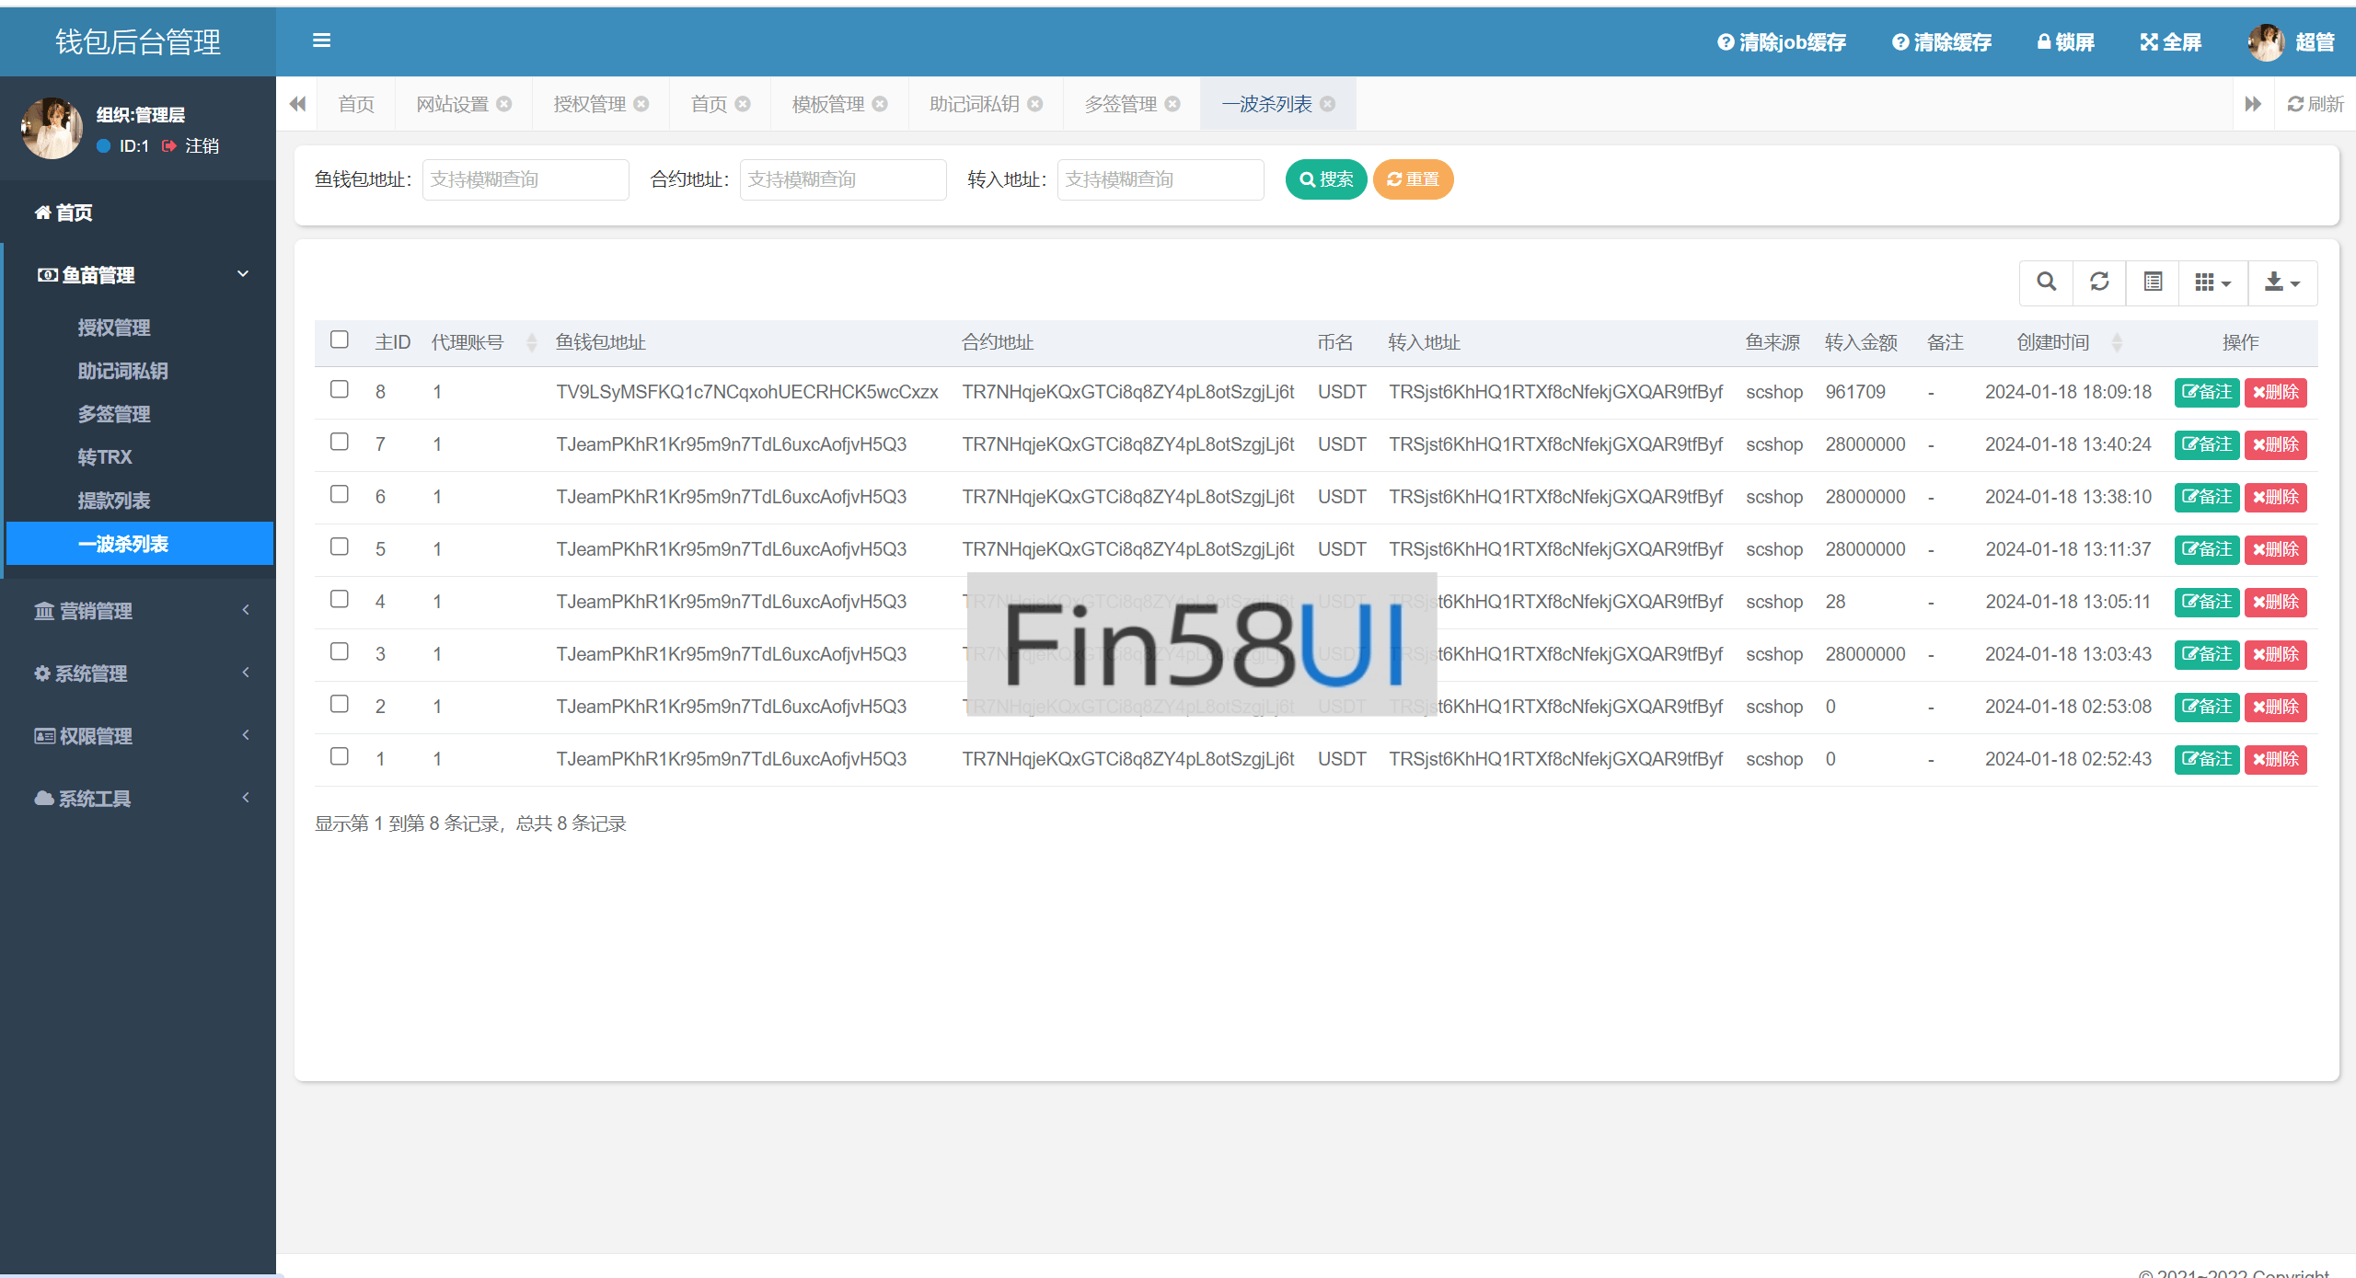The width and height of the screenshot is (2356, 1278).
Task: Check the checkbox for row ID 8
Action: coord(340,389)
